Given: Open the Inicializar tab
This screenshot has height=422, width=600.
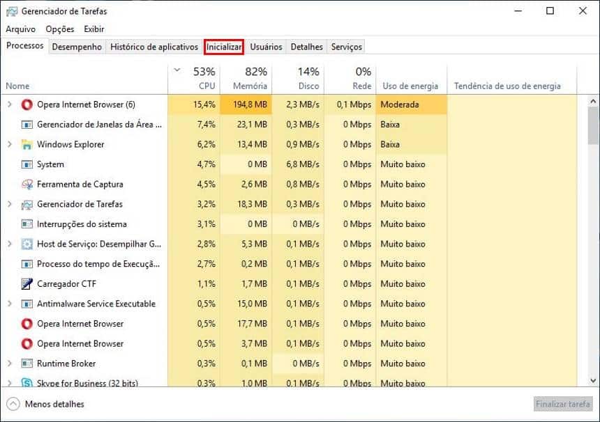Looking at the screenshot, I should pos(224,47).
